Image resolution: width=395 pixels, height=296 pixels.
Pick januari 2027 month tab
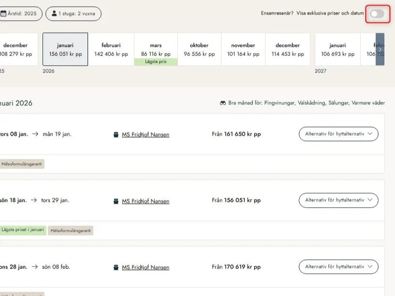(x=337, y=49)
